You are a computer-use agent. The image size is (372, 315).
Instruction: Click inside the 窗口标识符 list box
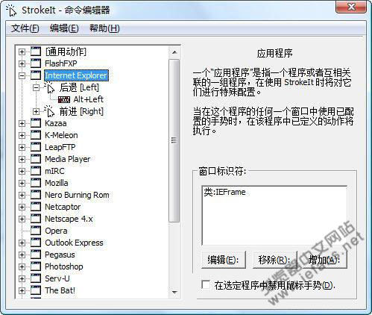[x=274, y=216]
